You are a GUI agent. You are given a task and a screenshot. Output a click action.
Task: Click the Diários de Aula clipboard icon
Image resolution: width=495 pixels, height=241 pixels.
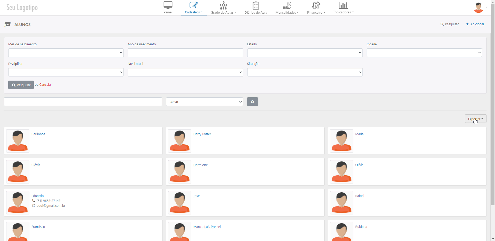[x=256, y=5]
